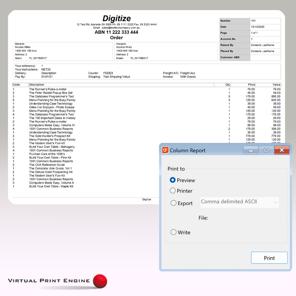Click the text box beside Write
This screenshot has width=296, height=296.
[239, 232]
